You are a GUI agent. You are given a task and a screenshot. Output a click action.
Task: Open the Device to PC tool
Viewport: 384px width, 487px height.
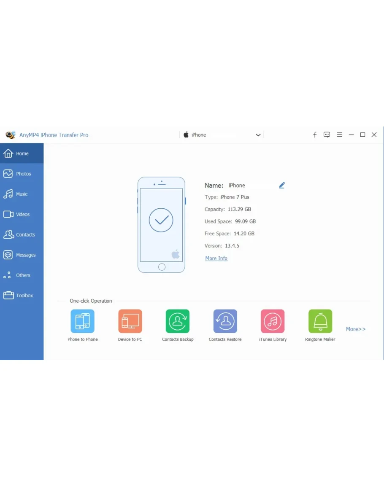[130, 321]
